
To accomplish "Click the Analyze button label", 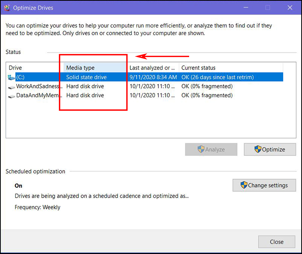I will point(215,149).
